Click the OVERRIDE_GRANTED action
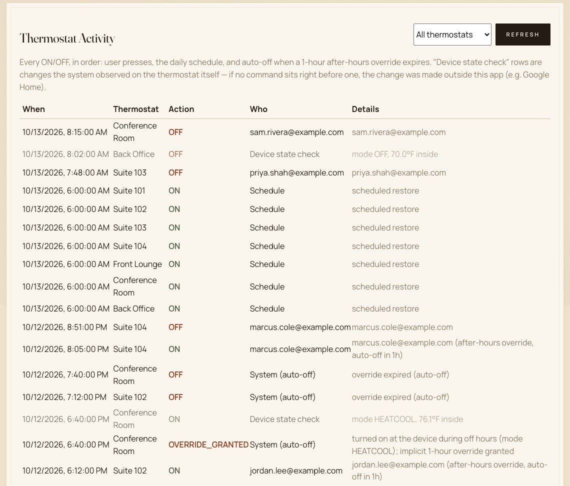This screenshot has height=486, width=570. [x=208, y=444]
